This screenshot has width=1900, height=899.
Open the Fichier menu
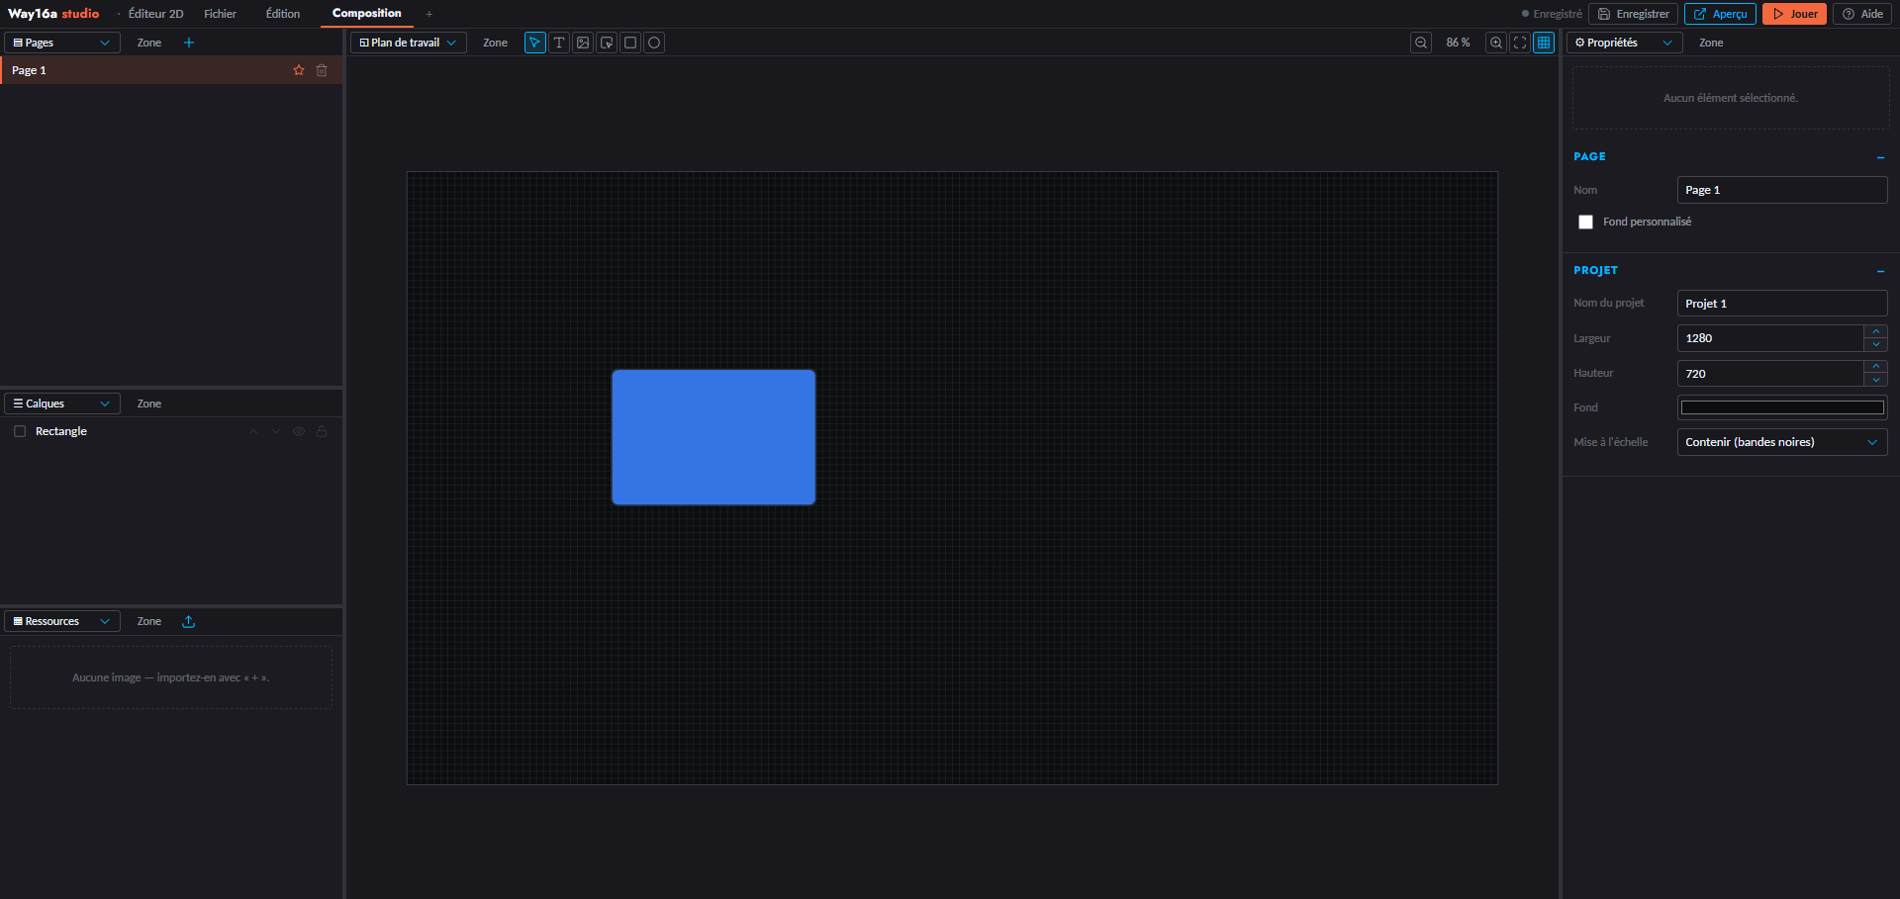(x=221, y=14)
